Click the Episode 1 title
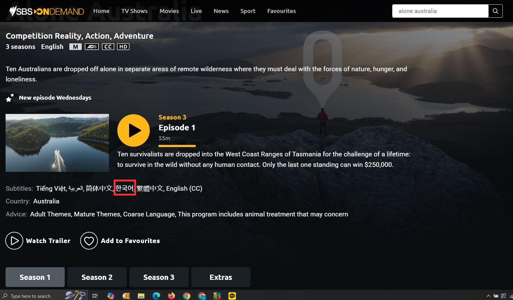The width and height of the screenshot is (513, 300). [x=177, y=128]
